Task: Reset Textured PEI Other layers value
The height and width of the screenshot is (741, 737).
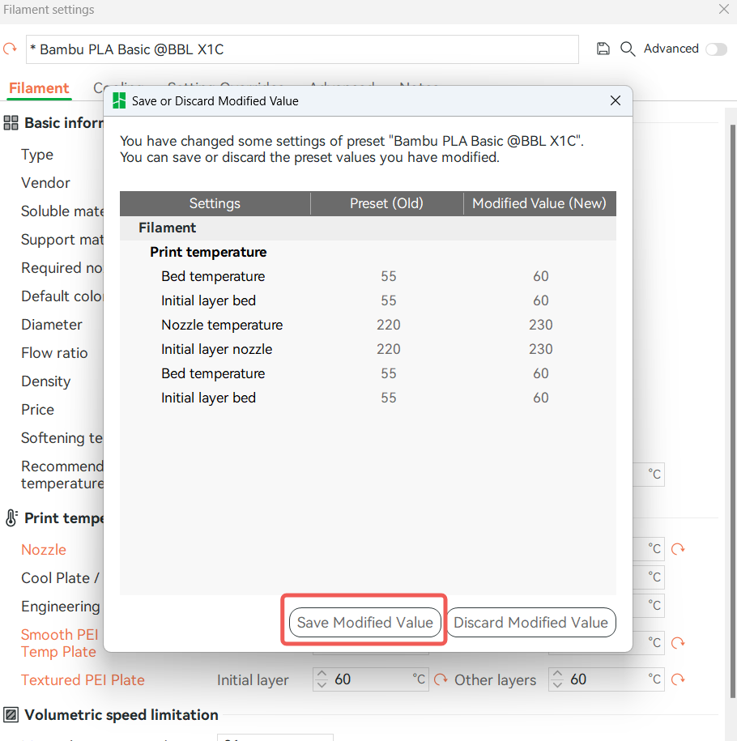Action: (678, 679)
